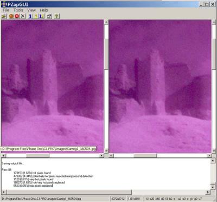Click right image pane scroll-down arrow
Viewport: 217px width, 202px height.
pos(214,151)
